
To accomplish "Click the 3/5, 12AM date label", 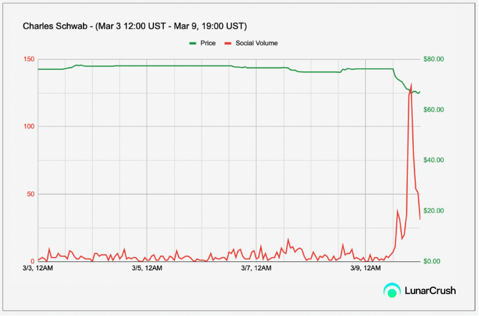I will coord(147,268).
